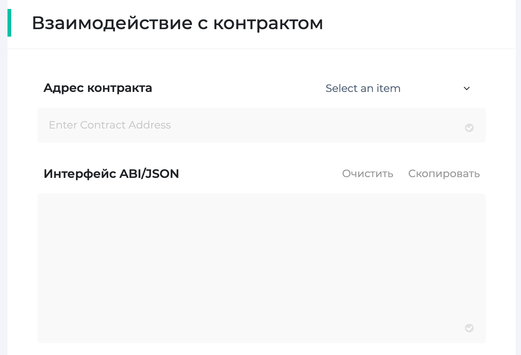Image resolution: width=521 pixels, height=355 pixels.
Task: Click the Интерфейс ABI/JSON label
Action: pyautogui.click(x=111, y=174)
